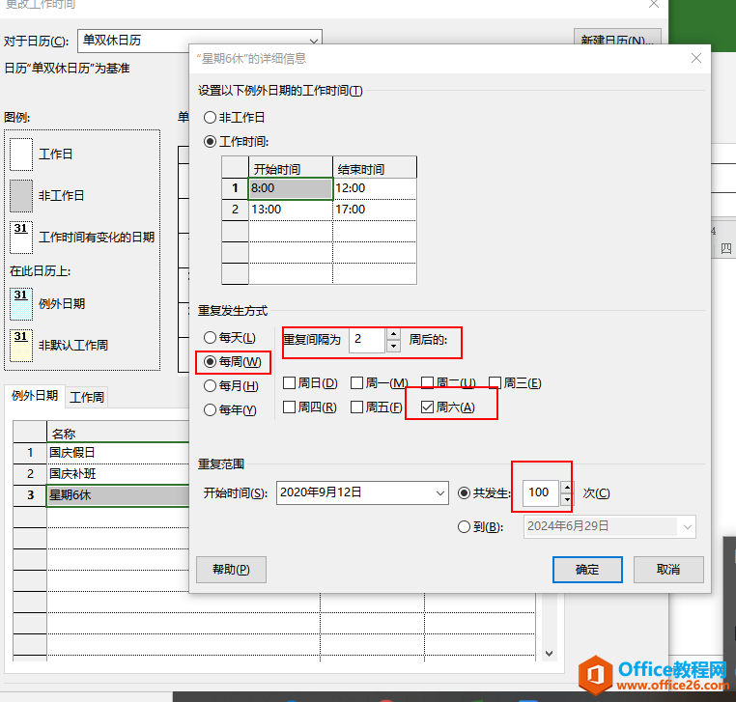Choose 每月 recurrence pattern
This screenshot has height=702, width=736.
211,386
